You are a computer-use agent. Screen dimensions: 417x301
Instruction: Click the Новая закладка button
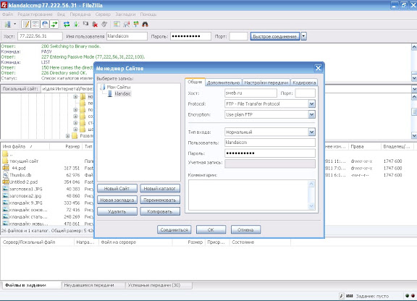pyautogui.click(x=117, y=200)
